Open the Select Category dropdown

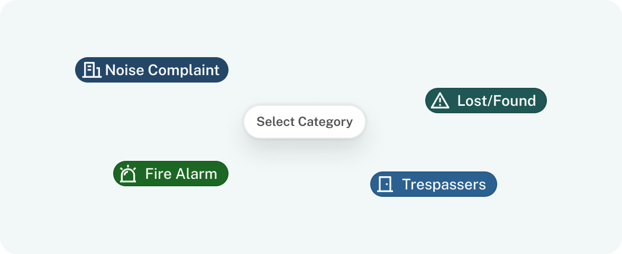point(304,122)
